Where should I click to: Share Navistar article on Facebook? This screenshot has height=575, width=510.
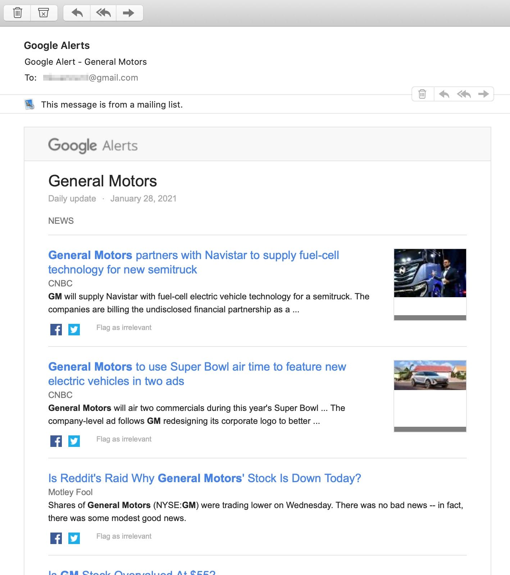[x=56, y=329]
